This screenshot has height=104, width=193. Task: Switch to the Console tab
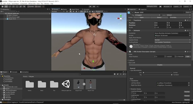click(14, 72)
